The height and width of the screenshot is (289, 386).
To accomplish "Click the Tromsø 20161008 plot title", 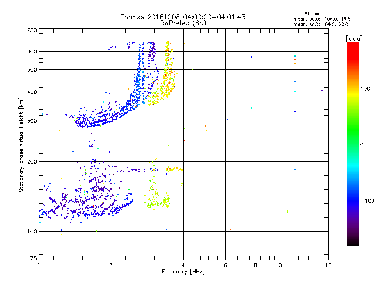I will [183, 17].
